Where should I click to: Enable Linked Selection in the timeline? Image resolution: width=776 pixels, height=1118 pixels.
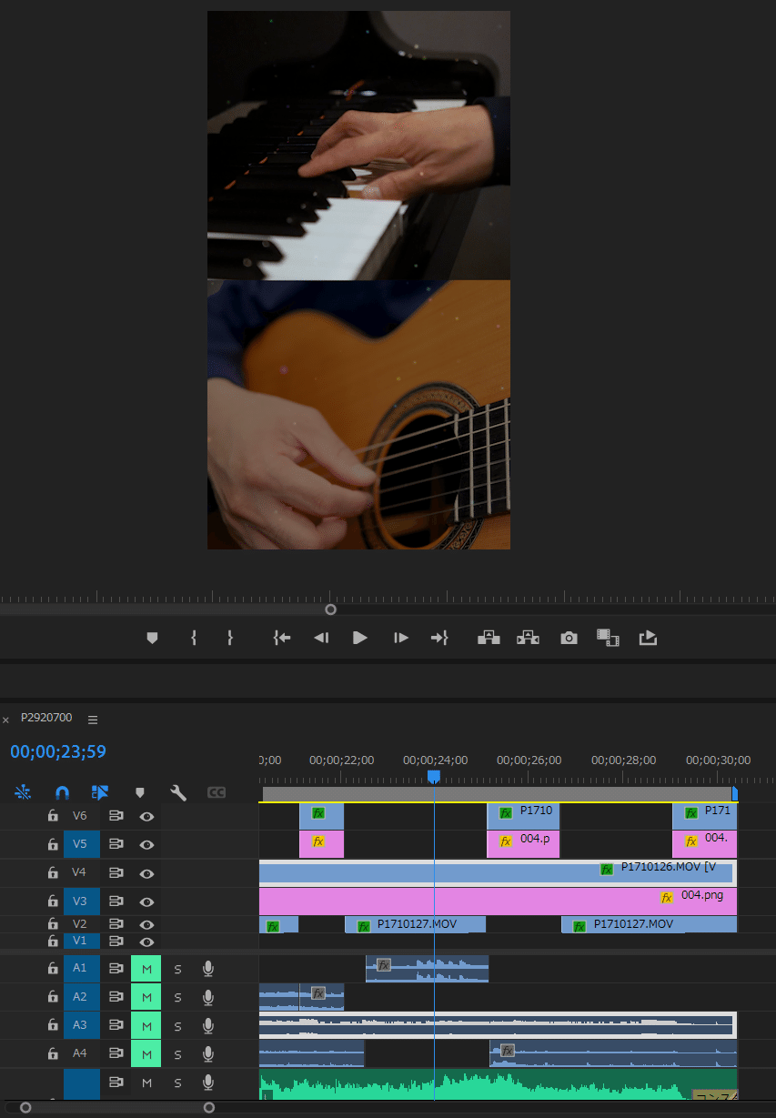[x=100, y=792]
